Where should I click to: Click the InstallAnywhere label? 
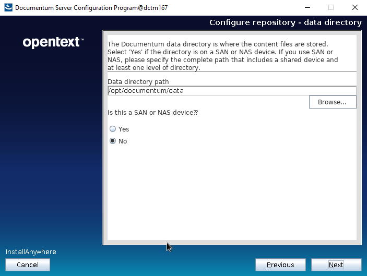(31, 252)
